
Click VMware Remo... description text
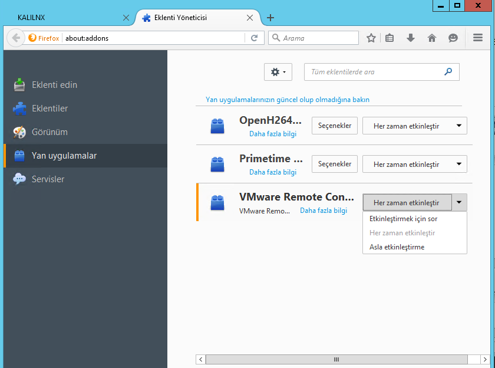pyautogui.click(x=265, y=211)
